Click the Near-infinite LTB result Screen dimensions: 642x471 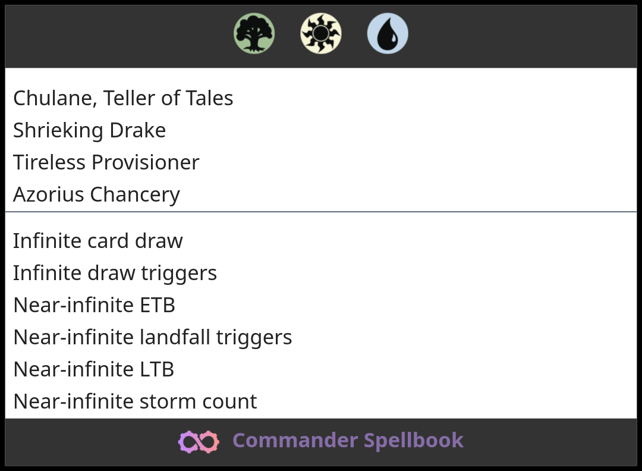coord(93,369)
